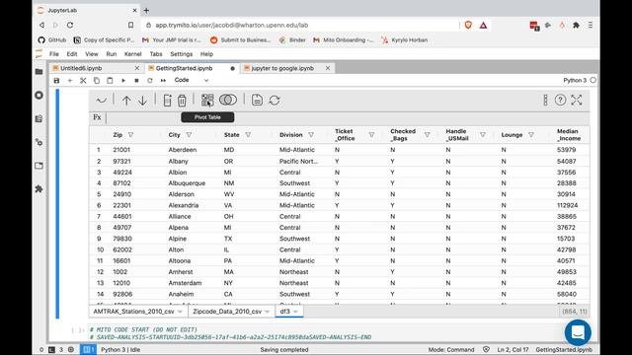Open the Division column filter
The height and width of the screenshot is (355, 632).
coord(311,135)
